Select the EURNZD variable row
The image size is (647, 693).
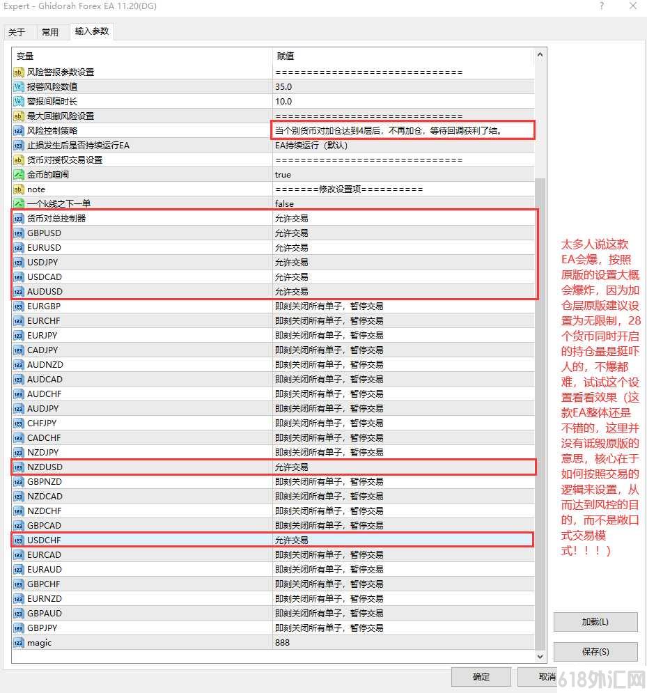[273, 598]
